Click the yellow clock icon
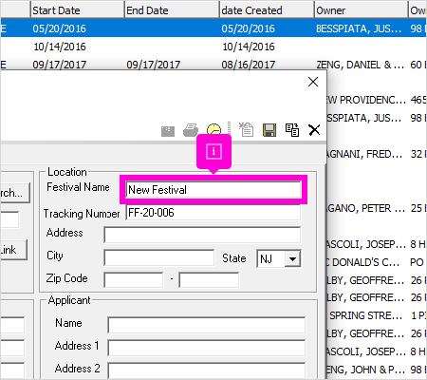 (214, 129)
